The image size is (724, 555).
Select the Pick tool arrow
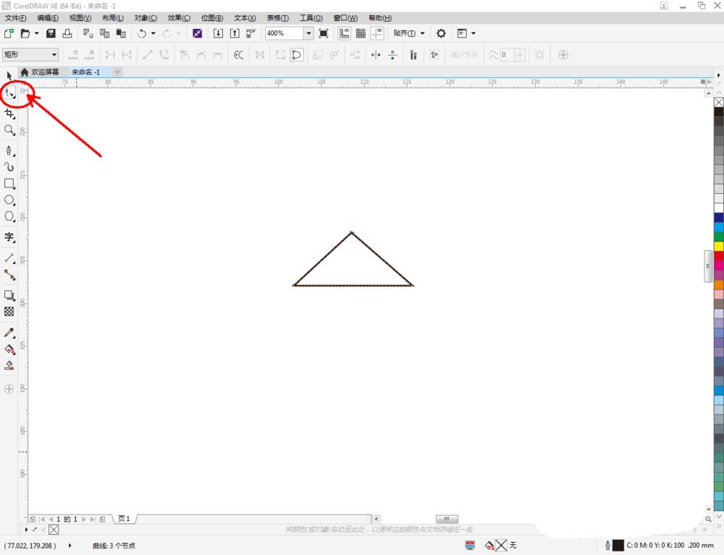(x=9, y=76)
